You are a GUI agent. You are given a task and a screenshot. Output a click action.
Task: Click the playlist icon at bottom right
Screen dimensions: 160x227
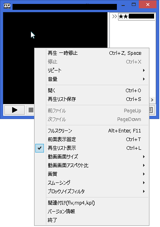click(151, 110)
